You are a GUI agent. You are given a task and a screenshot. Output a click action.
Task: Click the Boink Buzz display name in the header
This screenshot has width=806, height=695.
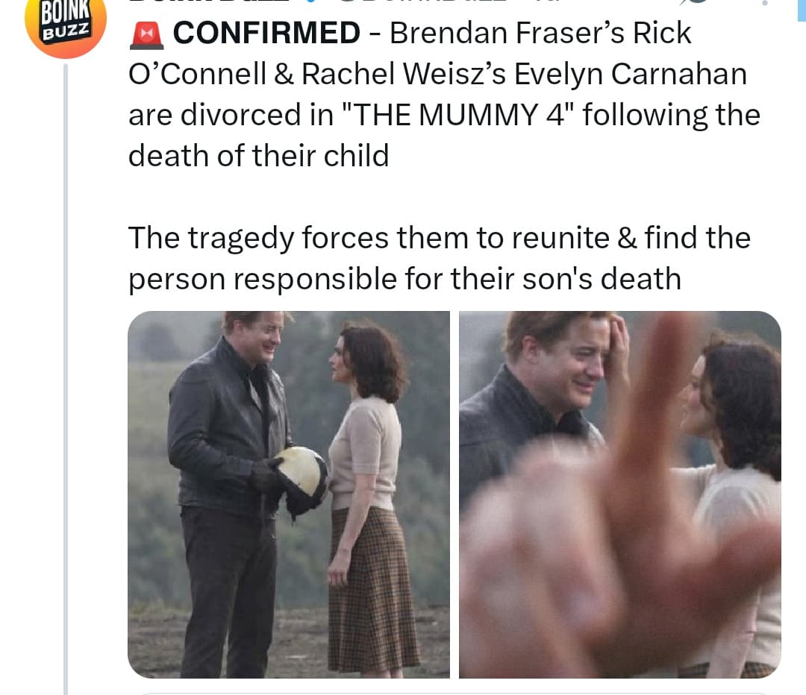tap(208, 1)
